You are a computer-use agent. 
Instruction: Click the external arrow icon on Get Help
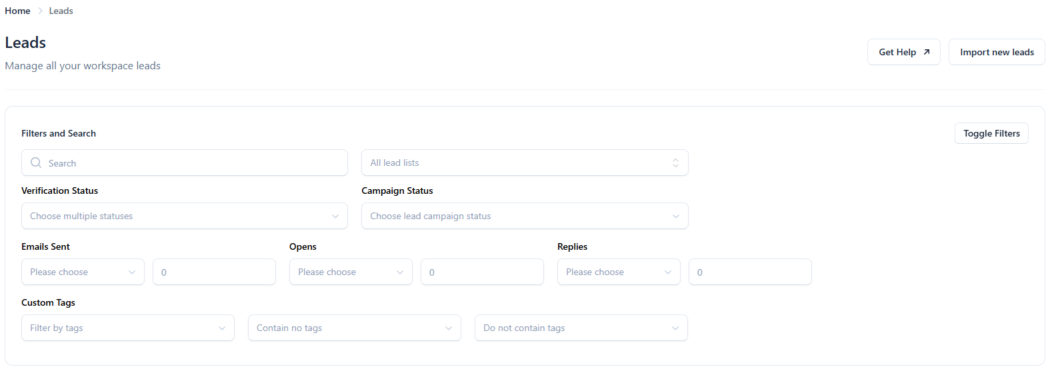coord(926,52)
